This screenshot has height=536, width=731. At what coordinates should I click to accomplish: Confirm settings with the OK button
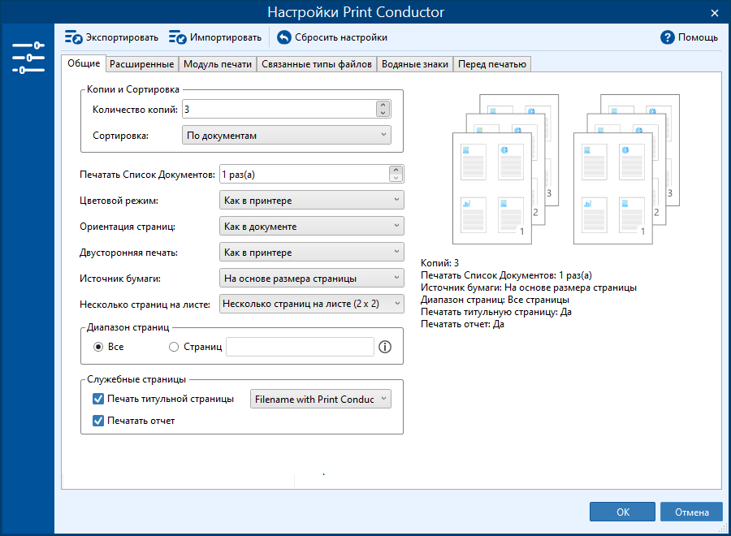pos(622,512)
